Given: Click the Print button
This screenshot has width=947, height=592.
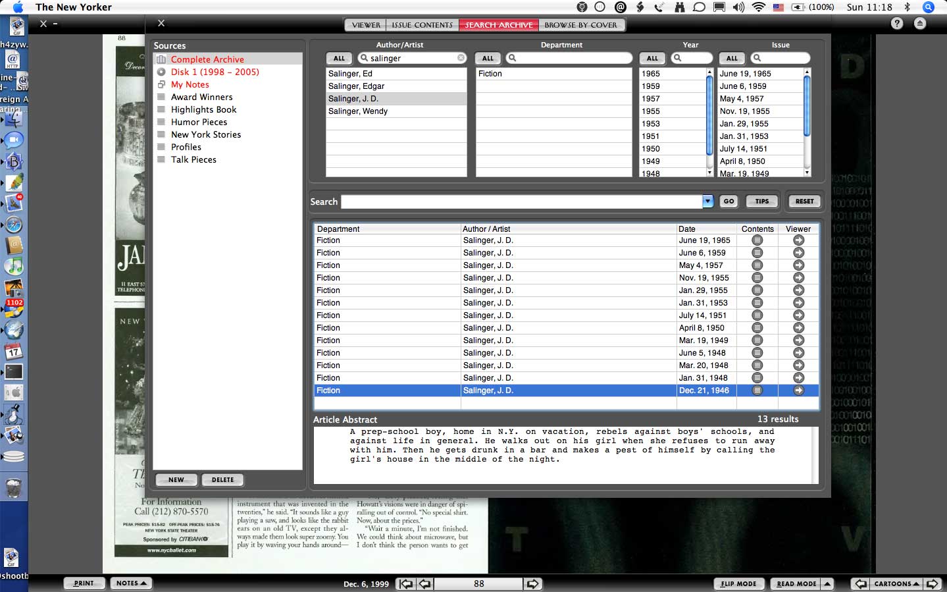Looking at the screenshot, I should coord(84,583).
